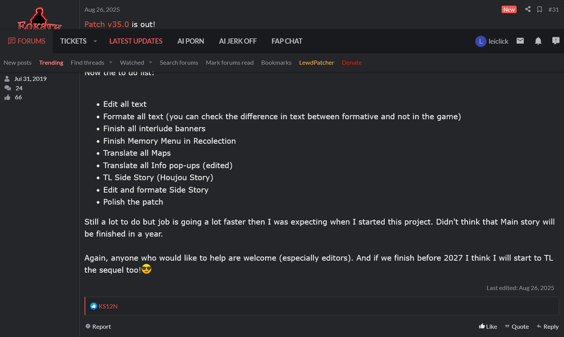Report this post
564x337 pixels.
[x=98, y=326]
